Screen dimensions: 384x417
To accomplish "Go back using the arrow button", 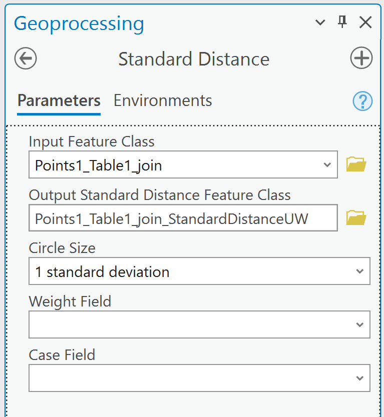I will pos(26,58).
